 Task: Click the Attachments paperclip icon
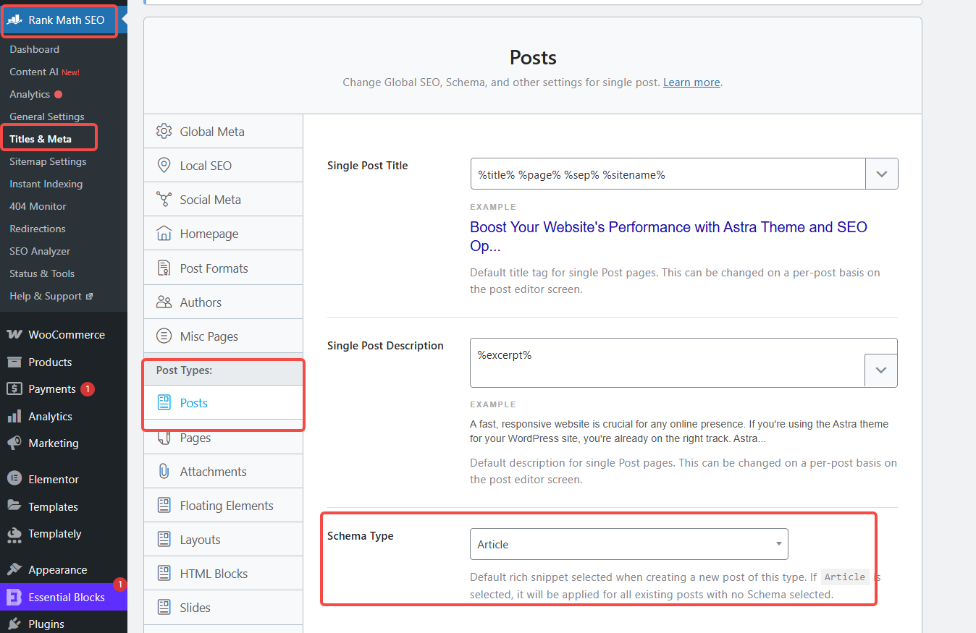point(164,472)
